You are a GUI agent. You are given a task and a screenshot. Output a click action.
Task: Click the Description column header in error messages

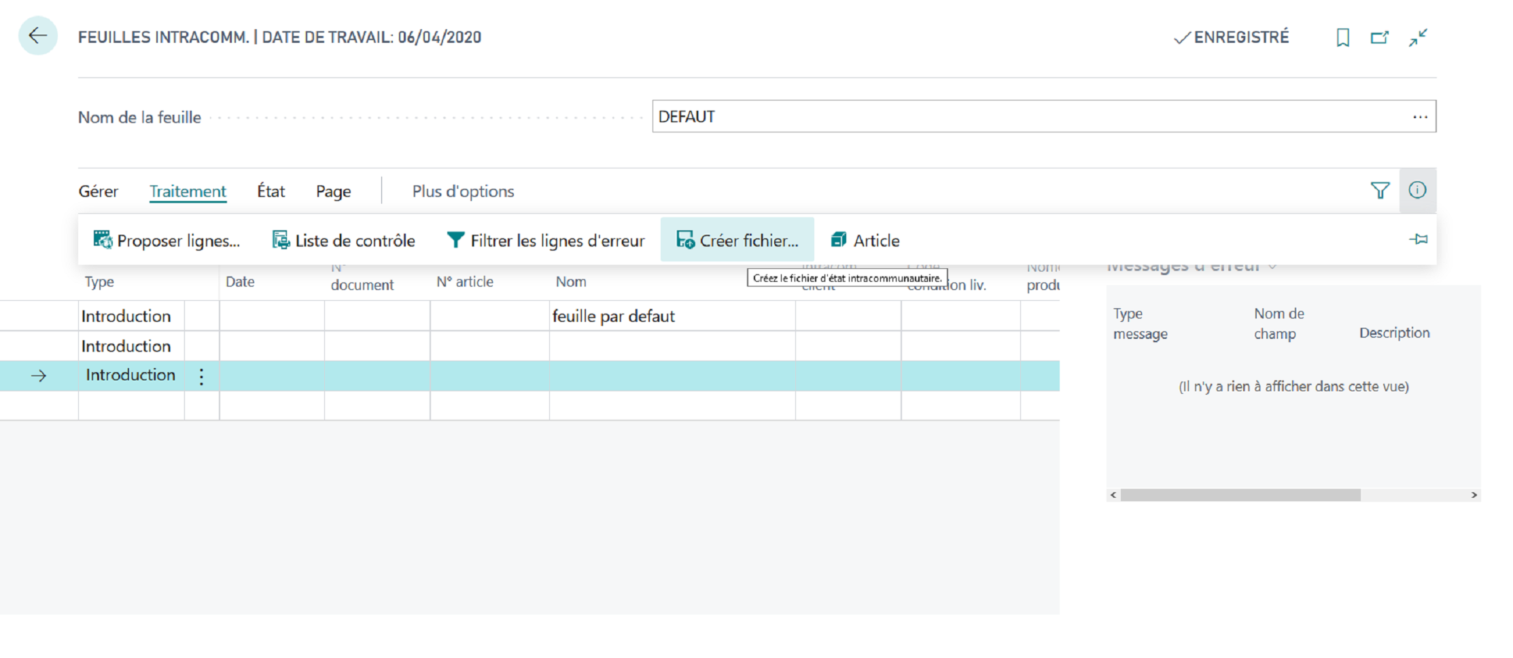[1394, 333]
